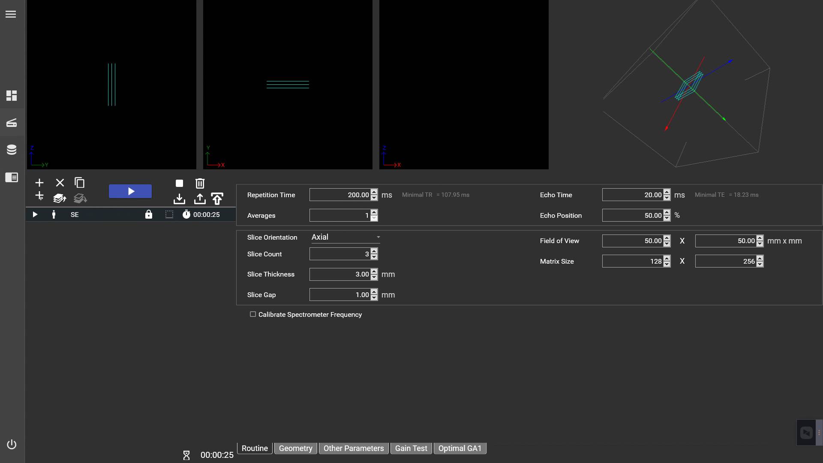The height and width of the screenshot is (463, 823).
Task: Open the hamburger menu
Action: 11,14
